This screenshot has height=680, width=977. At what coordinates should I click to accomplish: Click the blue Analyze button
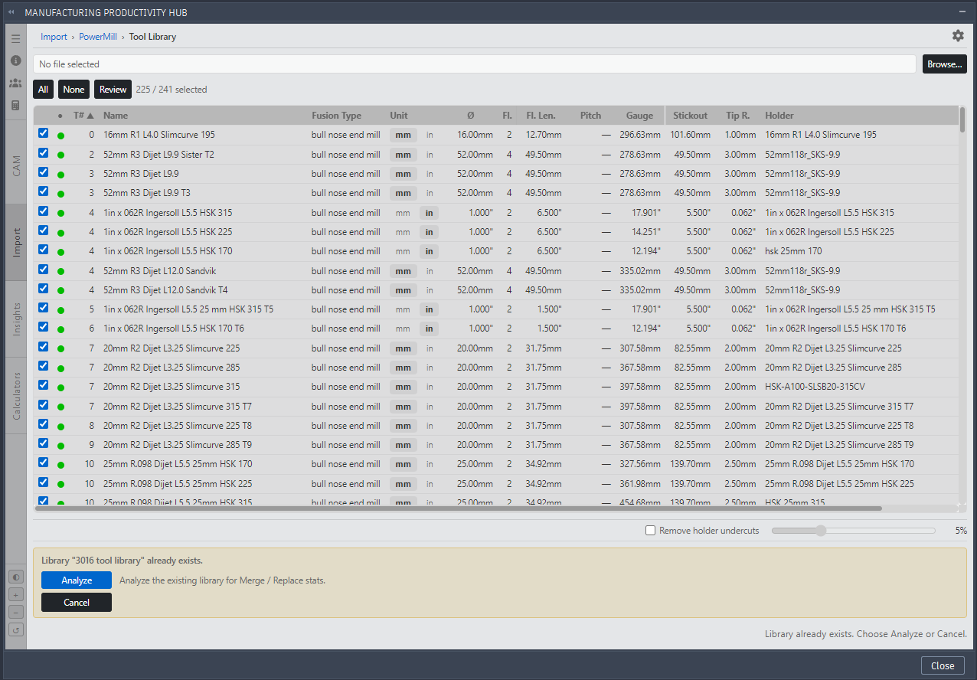tap(77, 580)
